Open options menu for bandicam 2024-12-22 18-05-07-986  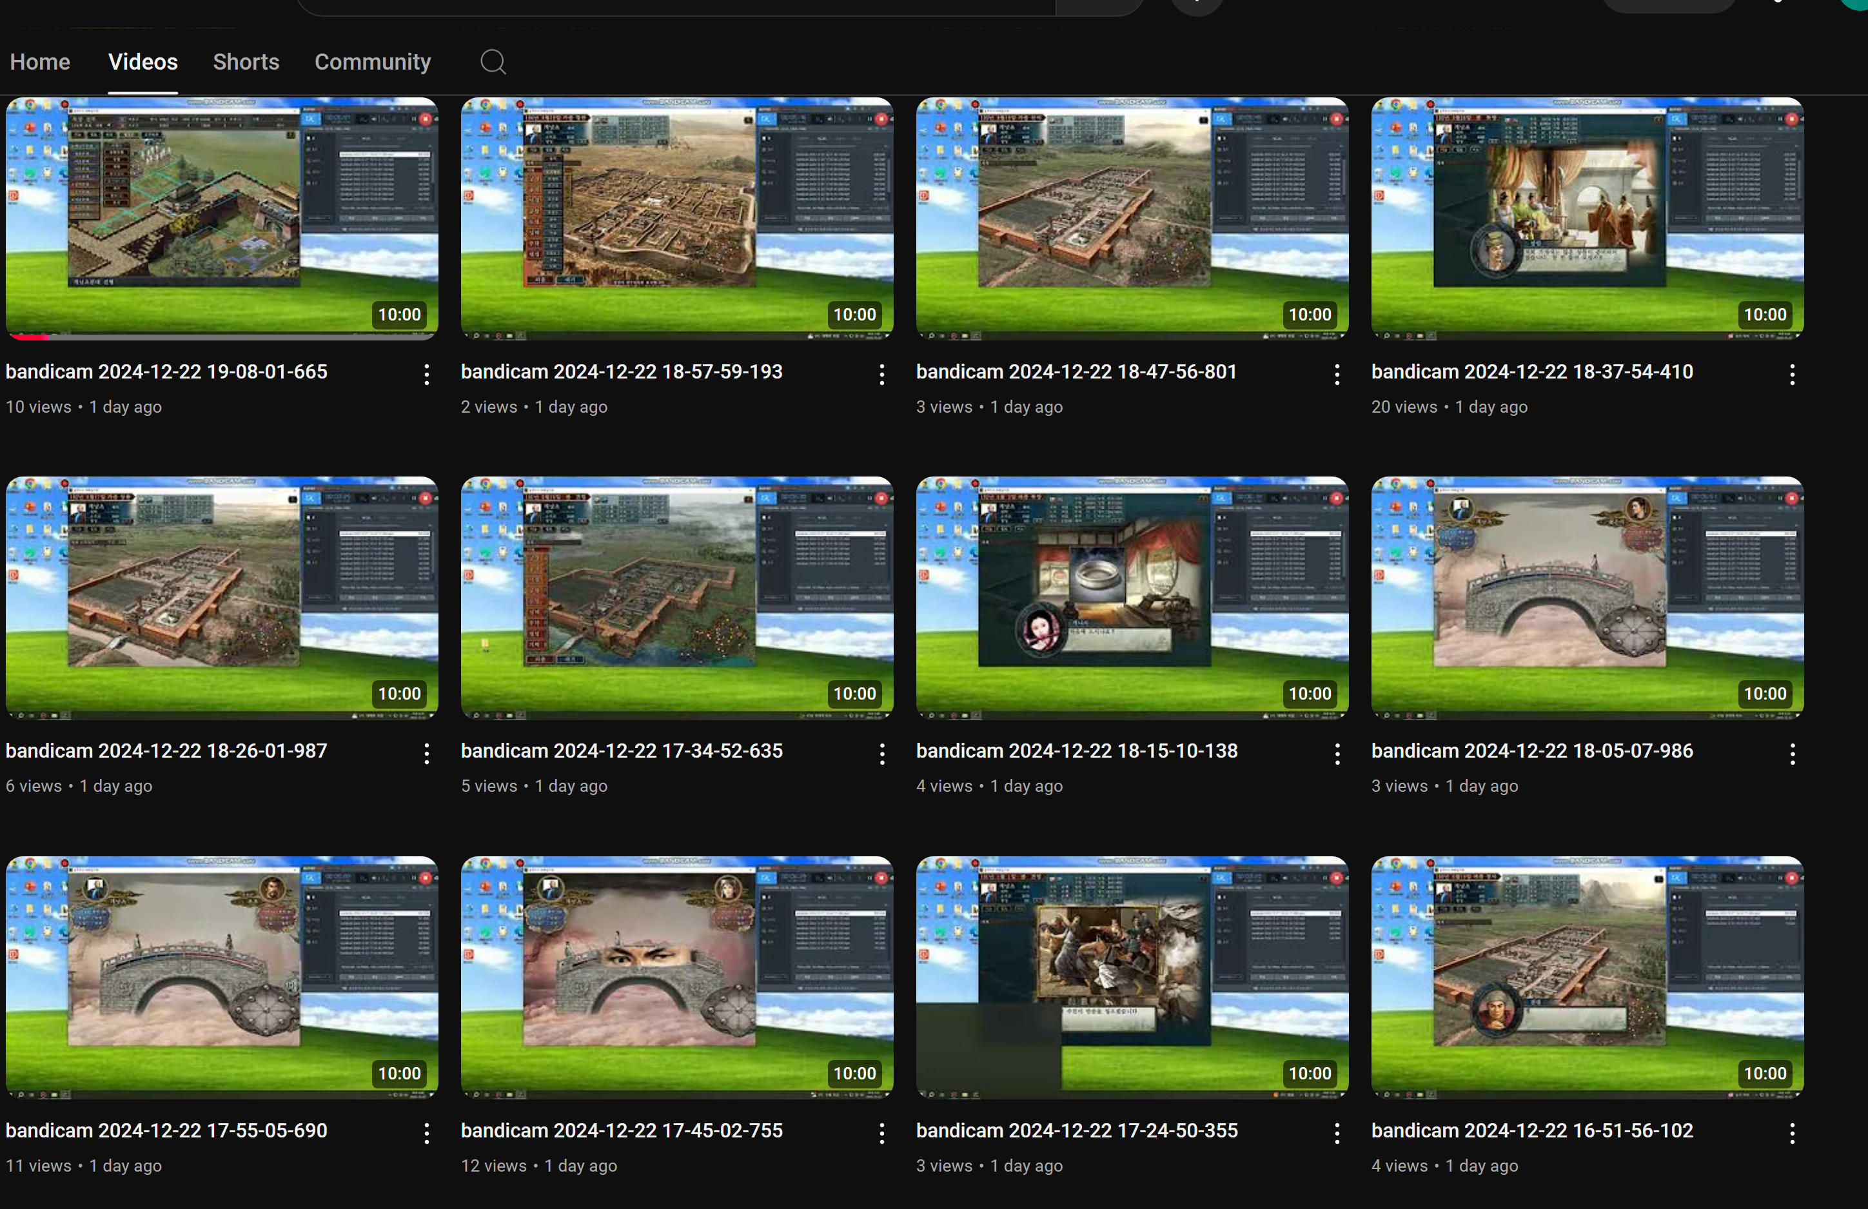(1793, 754)
